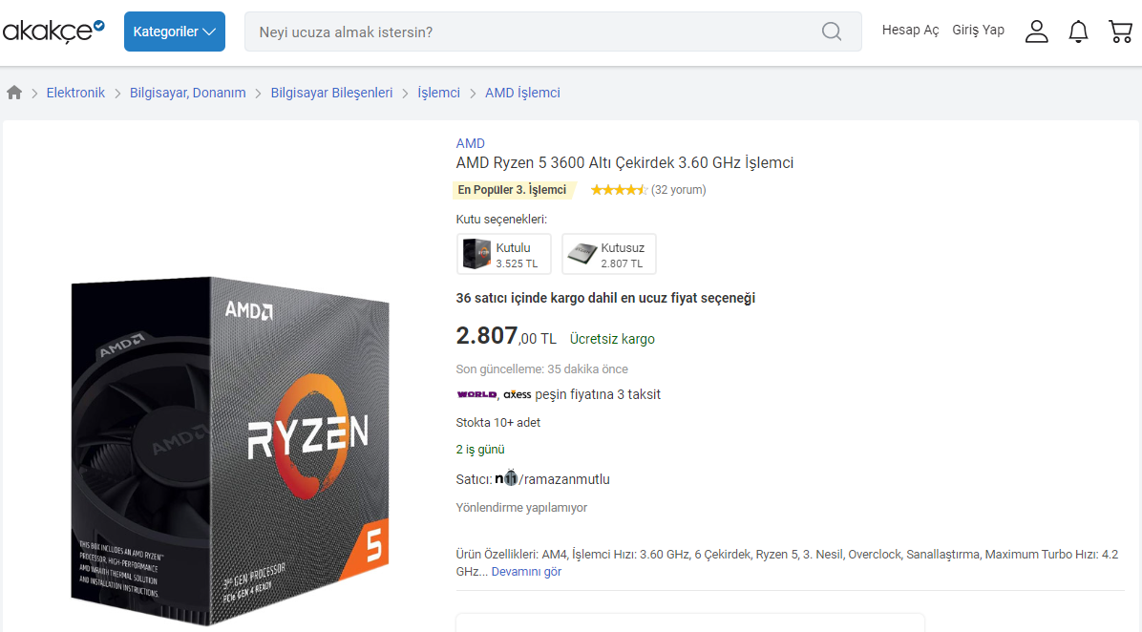Click the n11 seller logo
Image resolution: width=1142 pixels, height=632 pixels.
tap(506, 478)
